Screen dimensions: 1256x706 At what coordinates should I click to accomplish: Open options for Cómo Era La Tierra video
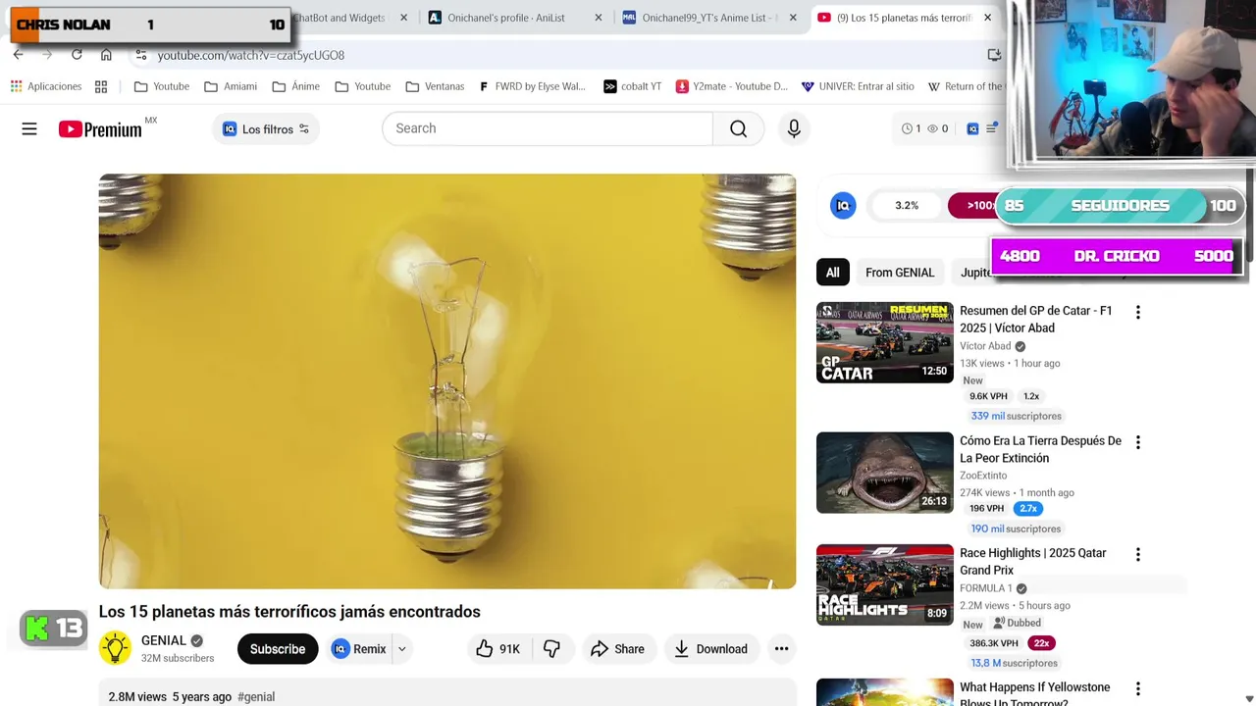(1137, 442)
